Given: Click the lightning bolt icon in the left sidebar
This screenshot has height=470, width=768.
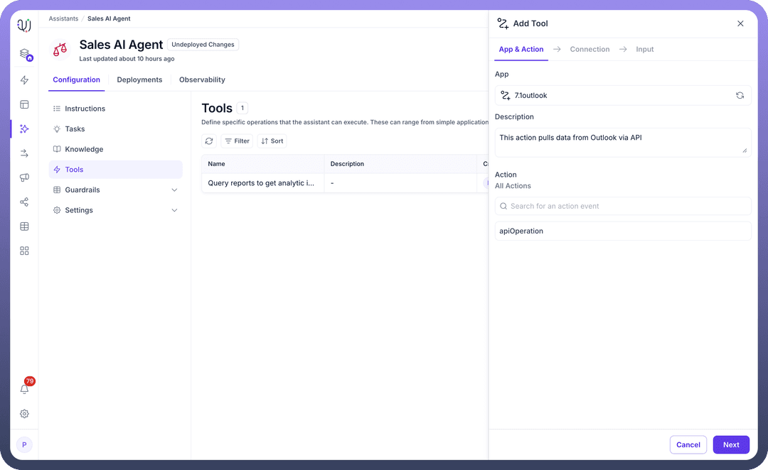Looking at the screenshot, I should [x=24, y=80].
